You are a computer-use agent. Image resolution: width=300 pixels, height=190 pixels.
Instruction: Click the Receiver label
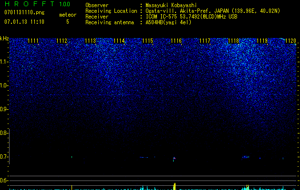pyautogui.click(x=97, y=17)
